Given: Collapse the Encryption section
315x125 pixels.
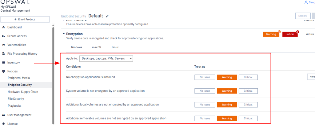Looking at the screenshot, I should pyautogui.click(x=64, y=34).
